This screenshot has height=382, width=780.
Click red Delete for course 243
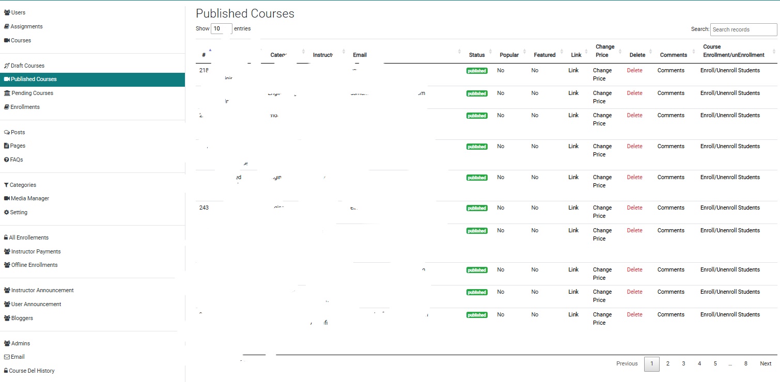click(x=635, y=208)
